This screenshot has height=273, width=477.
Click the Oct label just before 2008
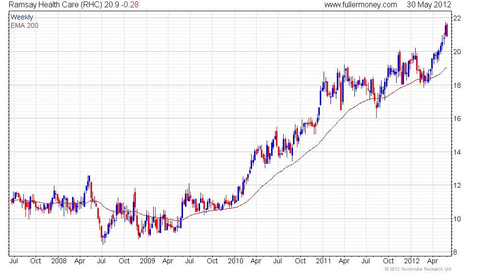[x=36, y=261]
